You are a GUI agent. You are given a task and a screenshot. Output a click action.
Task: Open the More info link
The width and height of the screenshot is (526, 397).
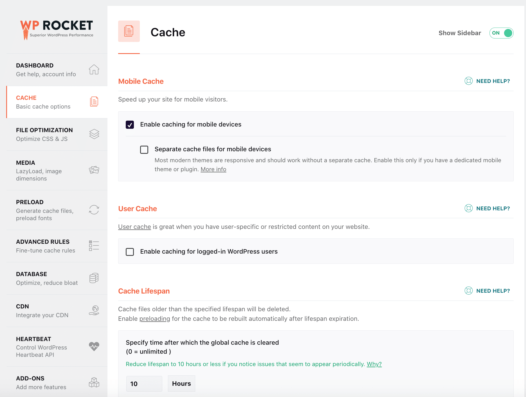[x=213, y=169]
